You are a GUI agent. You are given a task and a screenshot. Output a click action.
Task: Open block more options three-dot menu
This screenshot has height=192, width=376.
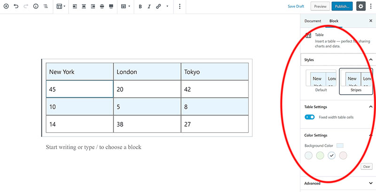tap(180, 7)
